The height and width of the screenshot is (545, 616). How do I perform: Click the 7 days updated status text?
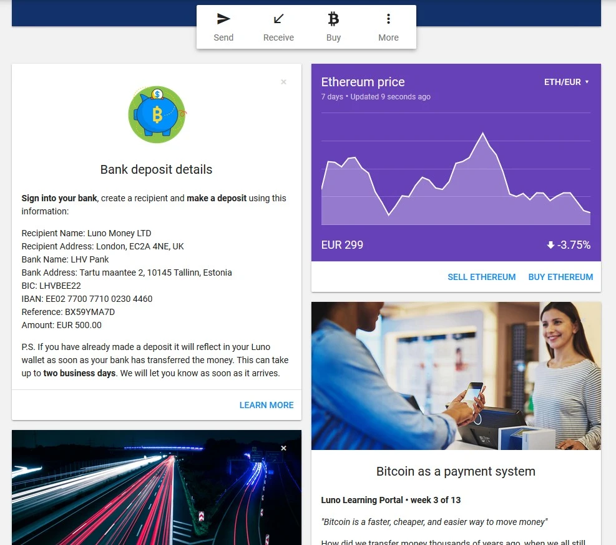pos(376,97)
